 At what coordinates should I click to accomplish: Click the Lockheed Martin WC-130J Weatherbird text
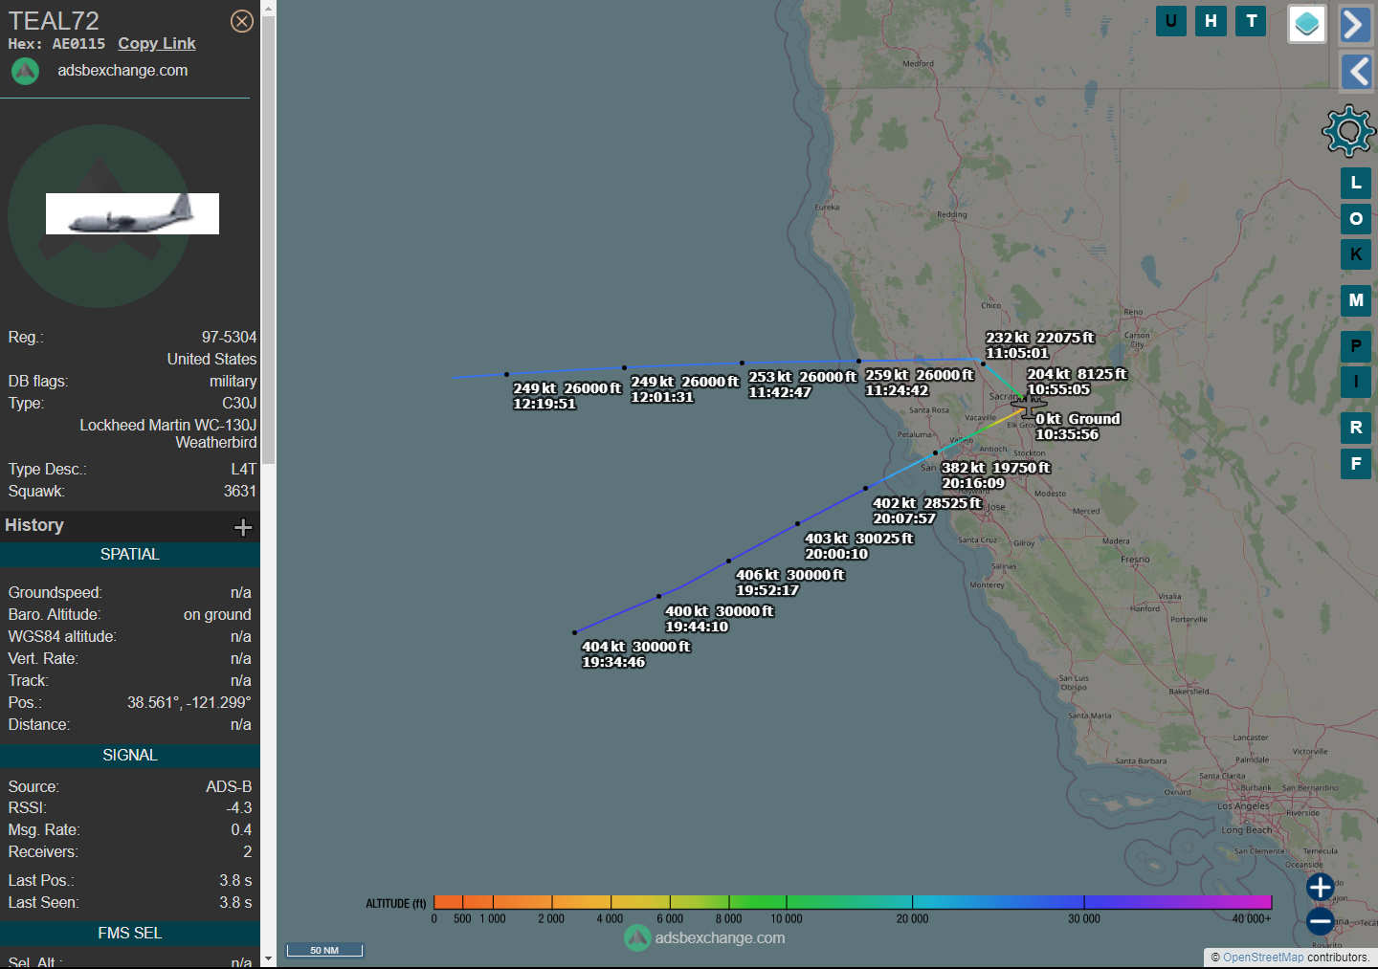168,434
